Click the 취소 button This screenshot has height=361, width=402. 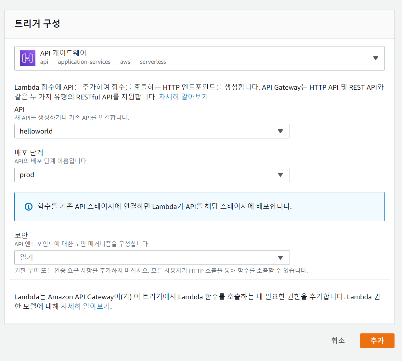pos(338,341)
